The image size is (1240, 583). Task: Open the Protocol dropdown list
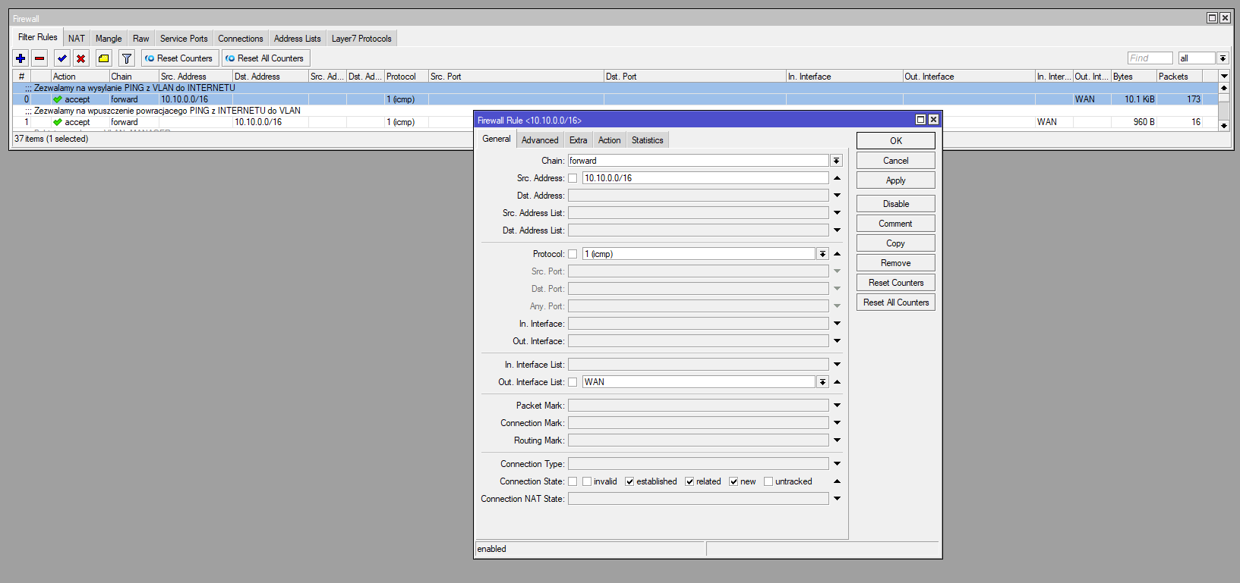822,254
